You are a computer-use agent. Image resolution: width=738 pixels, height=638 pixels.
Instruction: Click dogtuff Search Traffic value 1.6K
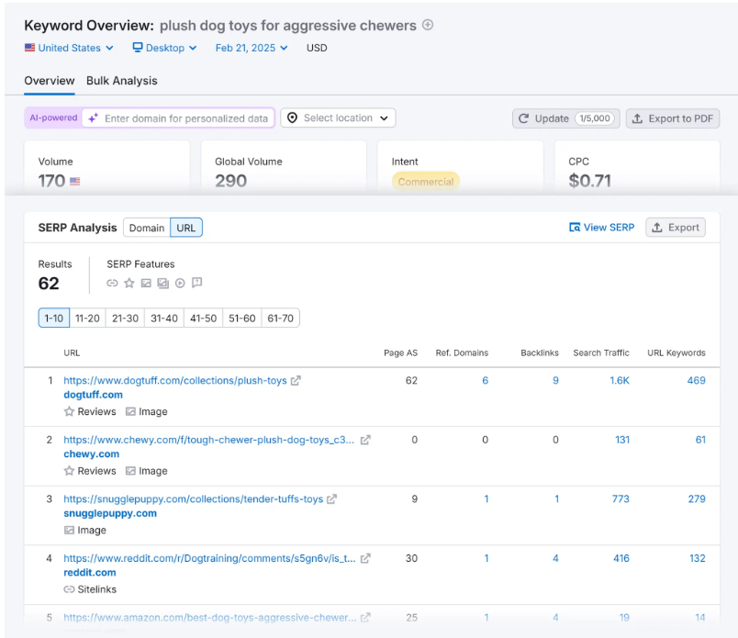620,380
